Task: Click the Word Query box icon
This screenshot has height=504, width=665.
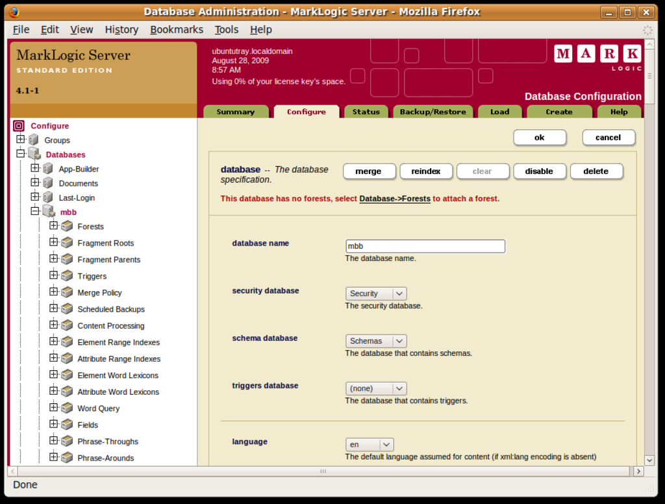Action: pos(67,408)
